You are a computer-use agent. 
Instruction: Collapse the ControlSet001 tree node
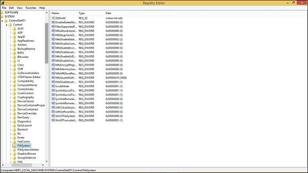tap(2, 21)
